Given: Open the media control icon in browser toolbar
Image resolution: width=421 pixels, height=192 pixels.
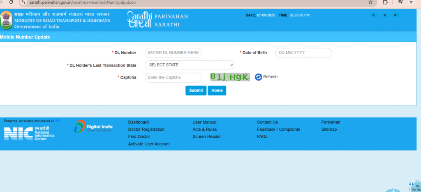Looking at the screenshot, I should 400,2.
